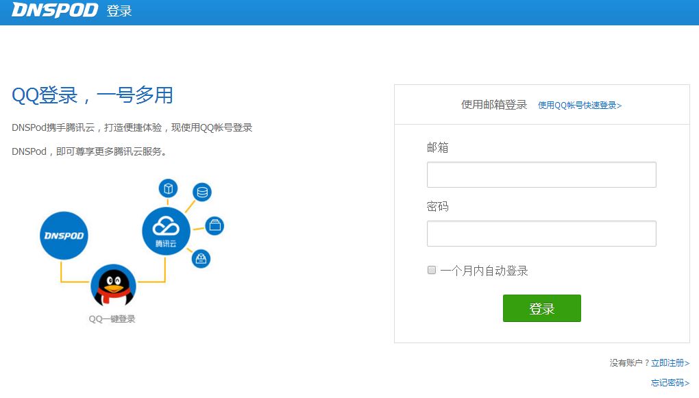Focus the 邮箱 email input field
699x398 pixels.
pos(541,175)
